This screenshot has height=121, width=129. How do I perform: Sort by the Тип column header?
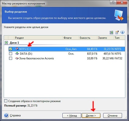(119, 38)
